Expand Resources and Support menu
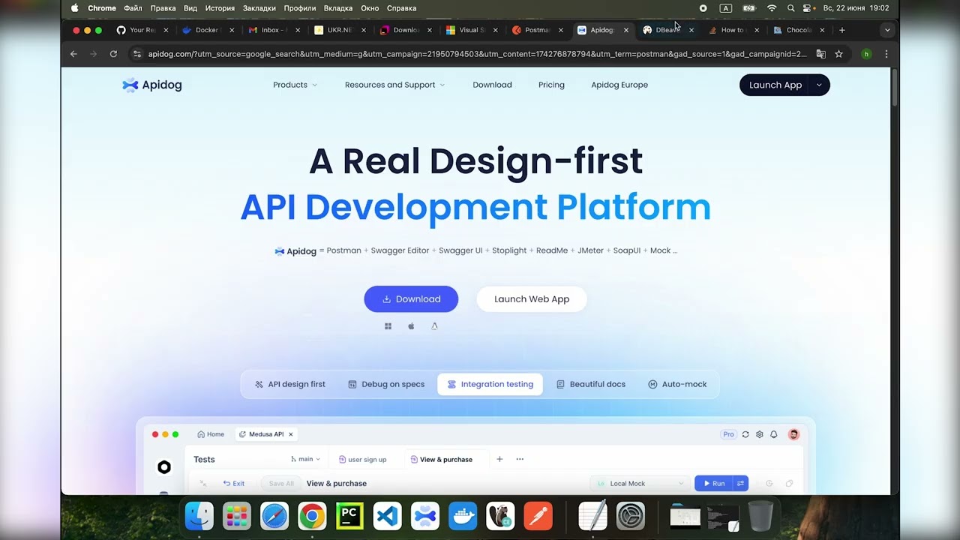 click(394, 85)
